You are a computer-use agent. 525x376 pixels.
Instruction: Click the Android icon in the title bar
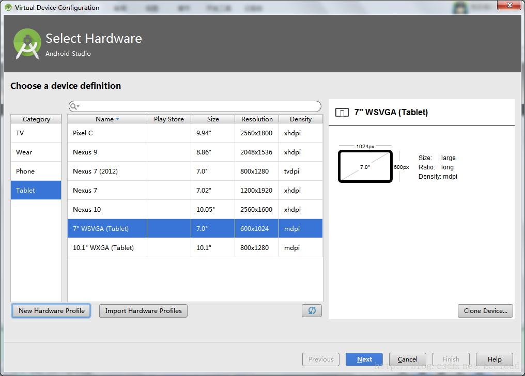coord(8,7)
